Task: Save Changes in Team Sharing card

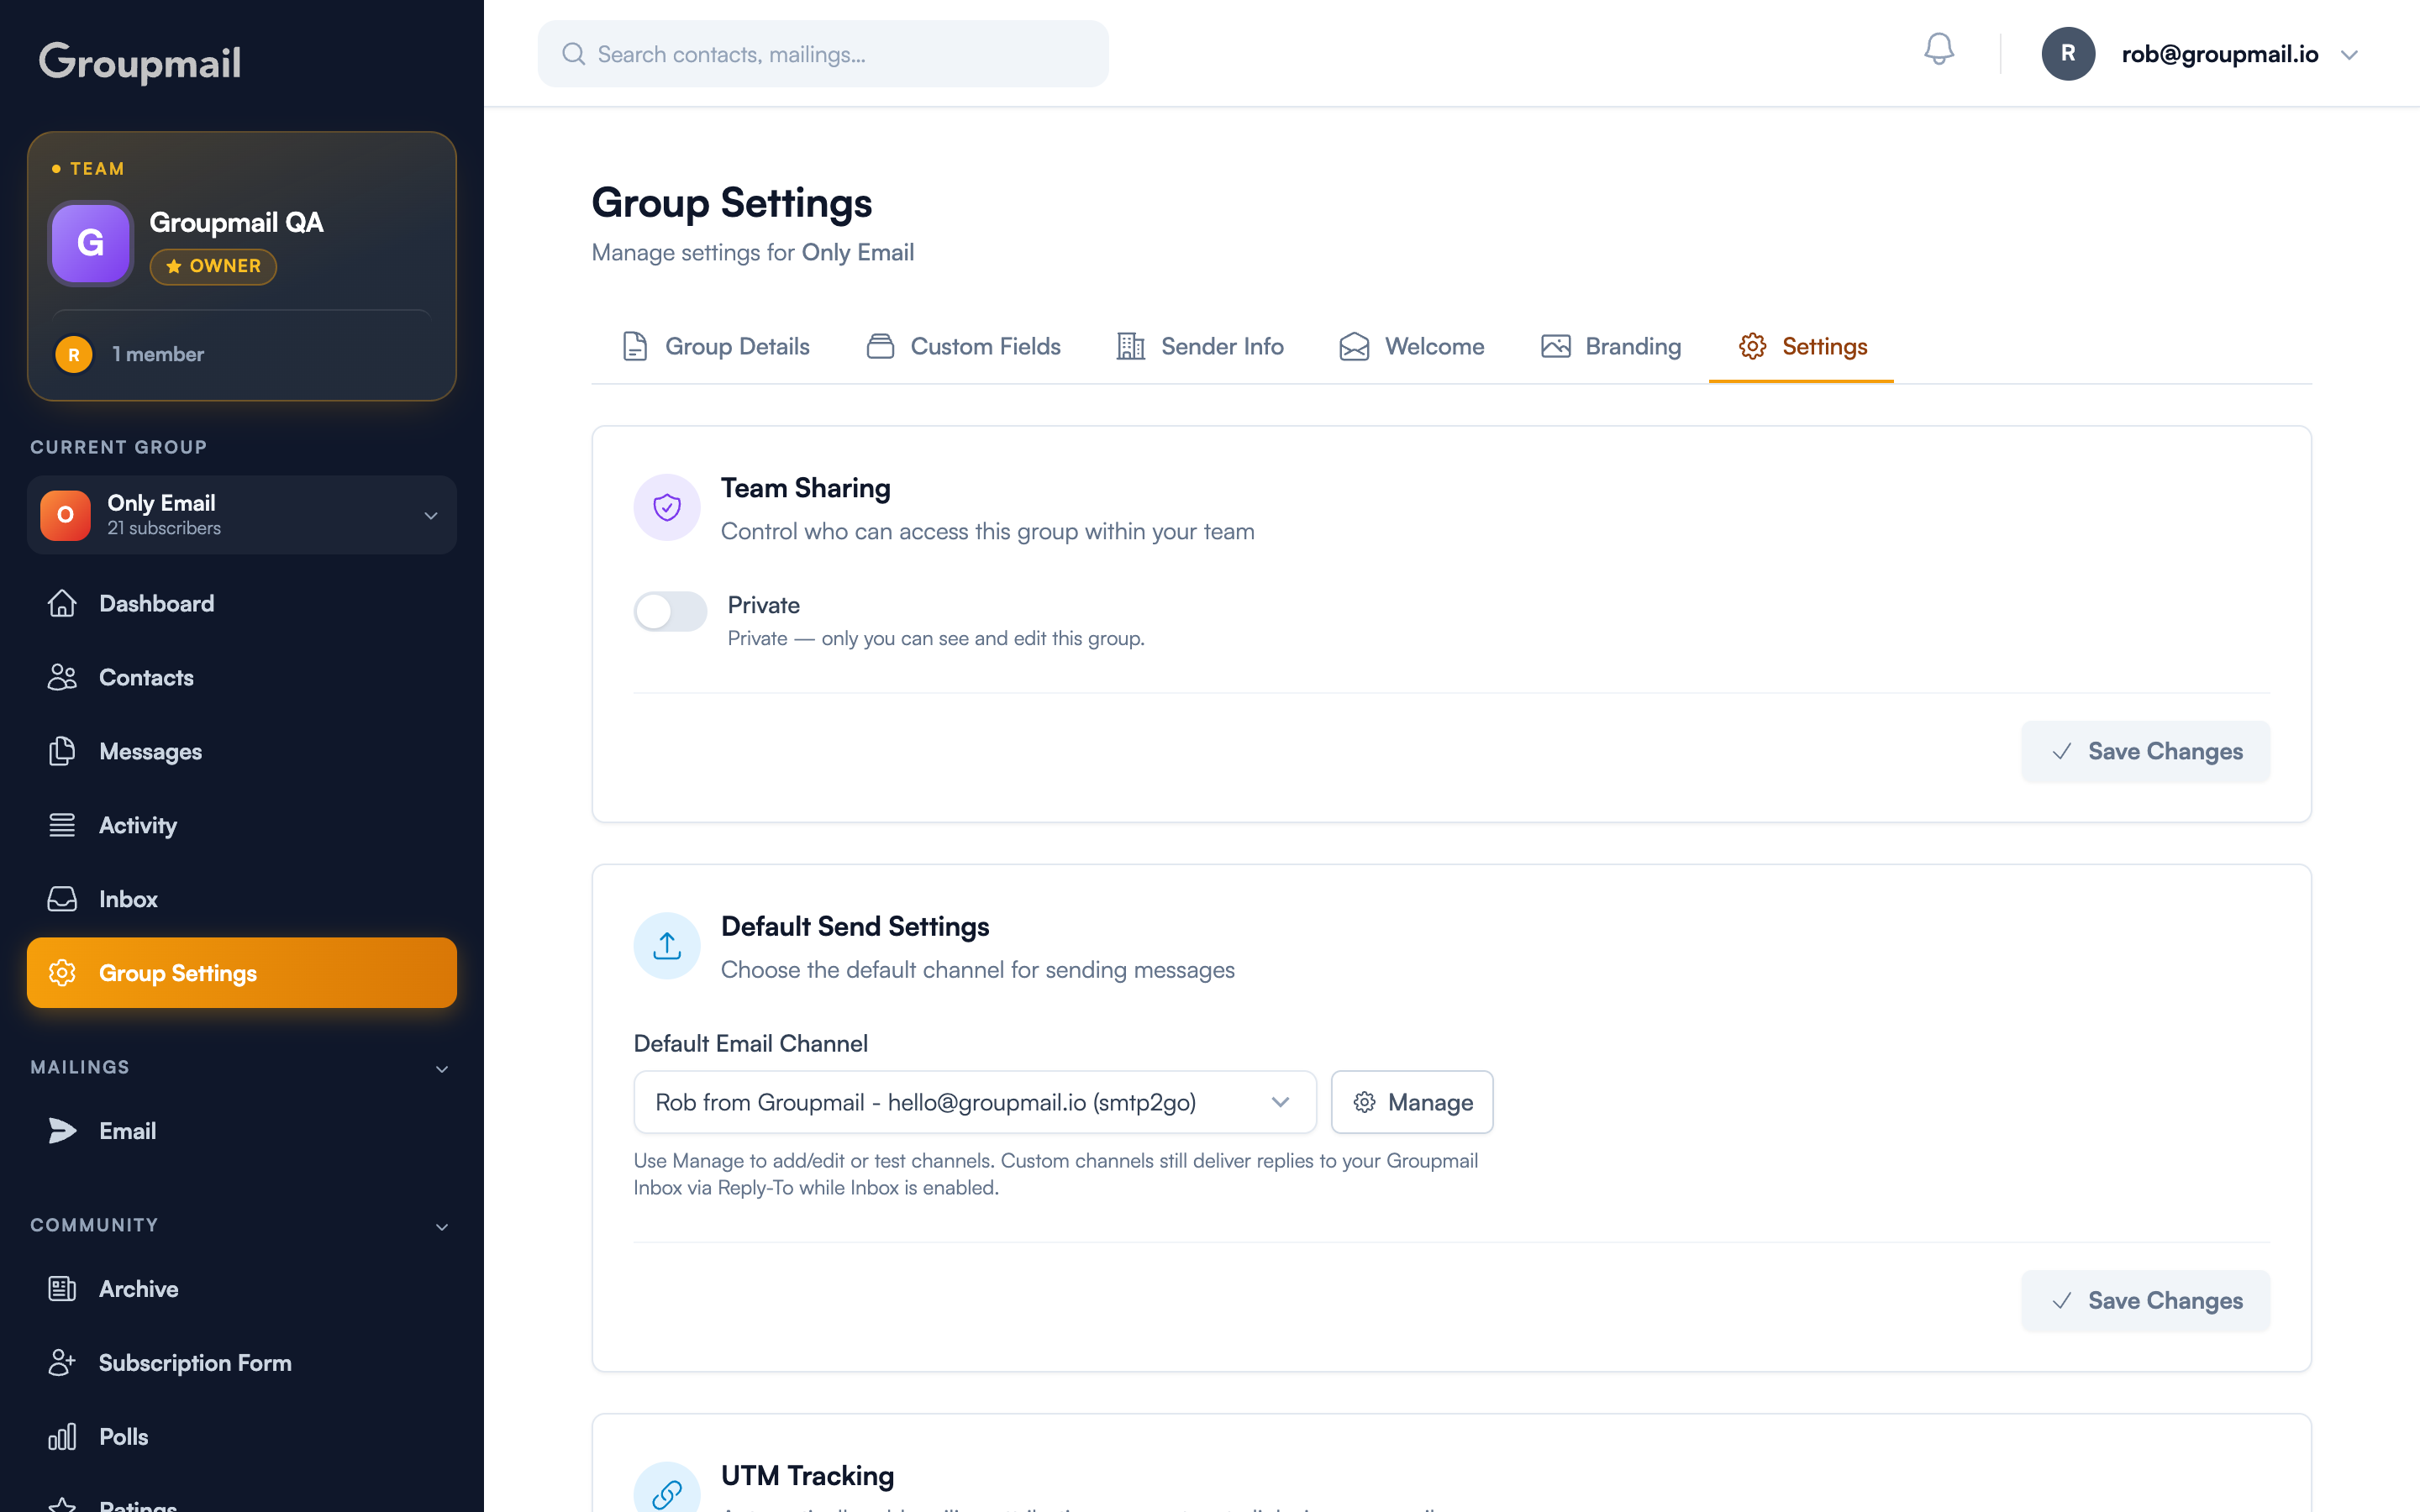Action: (x=2145, y=751)
